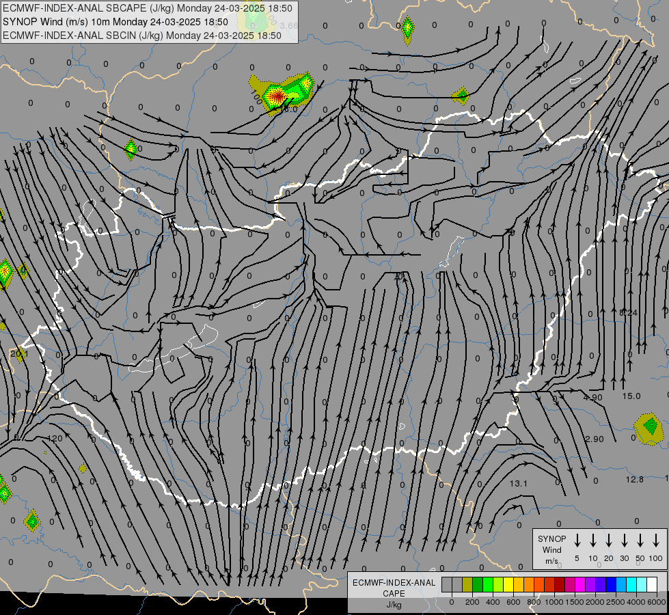Click the 200 tick label on CAPE scale
The width and height of the screenshot is (669, 615).
click(472, 602)
